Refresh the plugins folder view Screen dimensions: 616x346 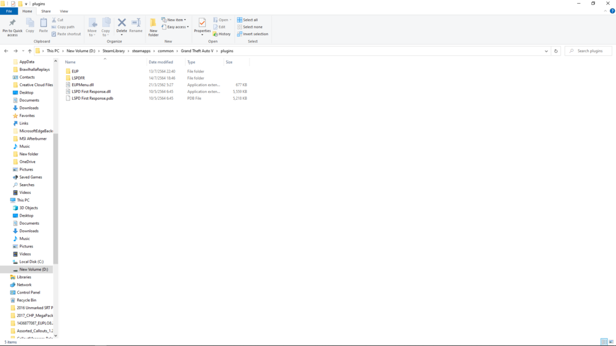click(x=556, y=51)
